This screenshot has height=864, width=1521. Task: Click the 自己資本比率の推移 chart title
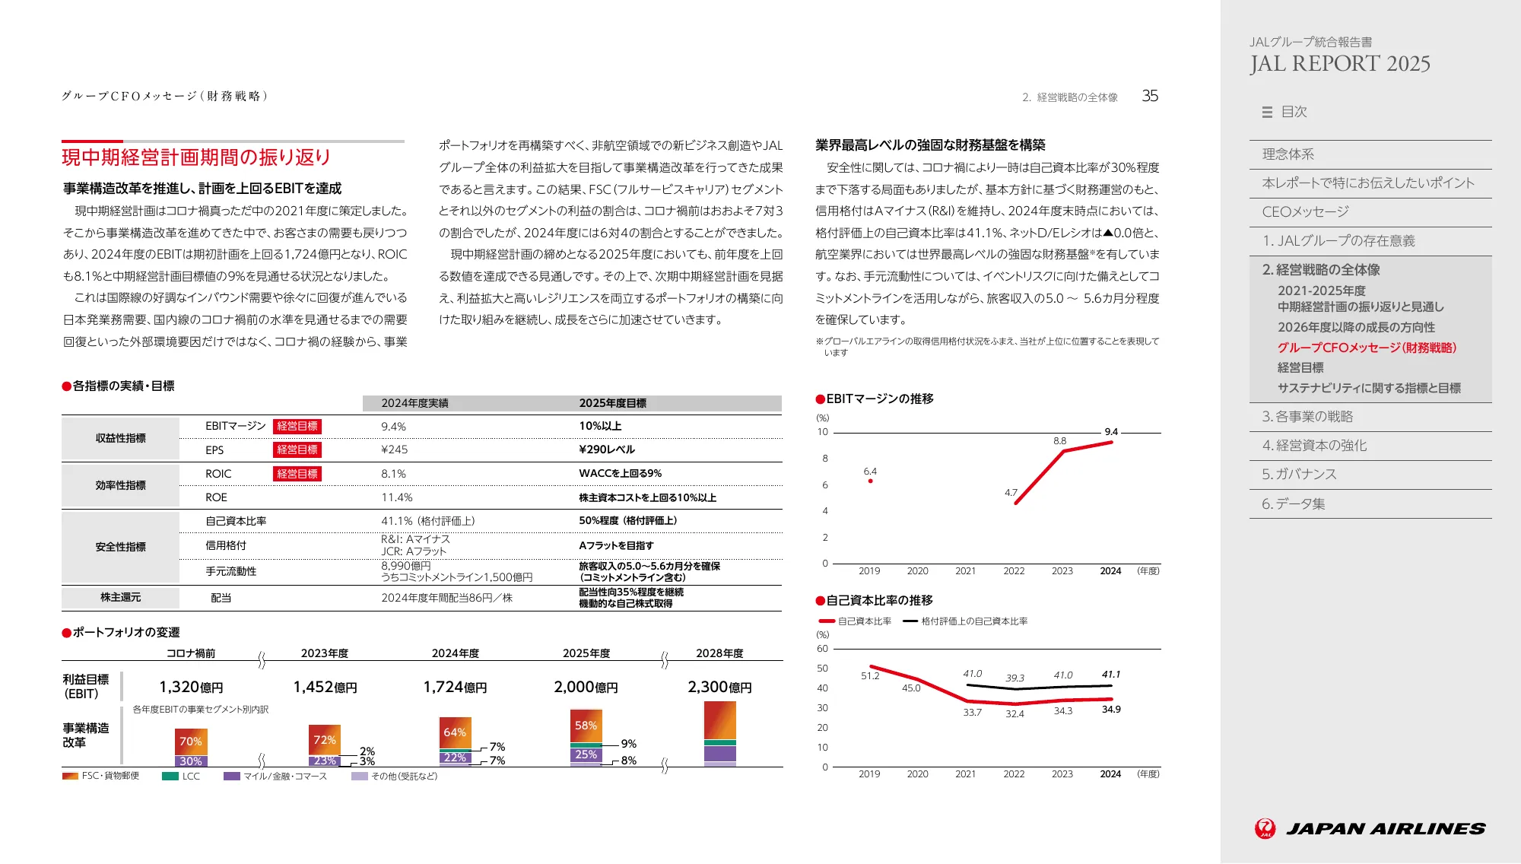point(880,601)
